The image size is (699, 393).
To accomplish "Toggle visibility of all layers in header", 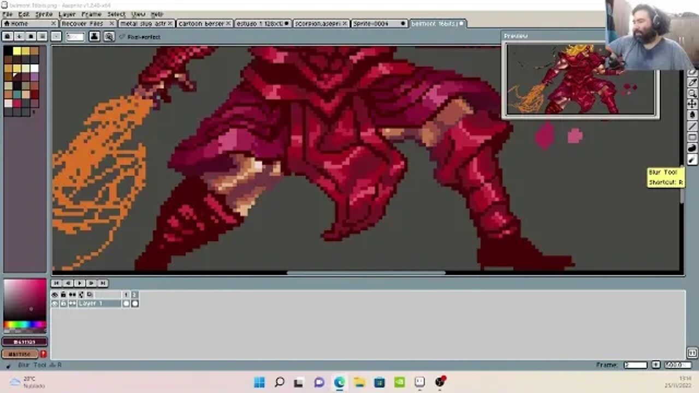I will tap(55, 295).
